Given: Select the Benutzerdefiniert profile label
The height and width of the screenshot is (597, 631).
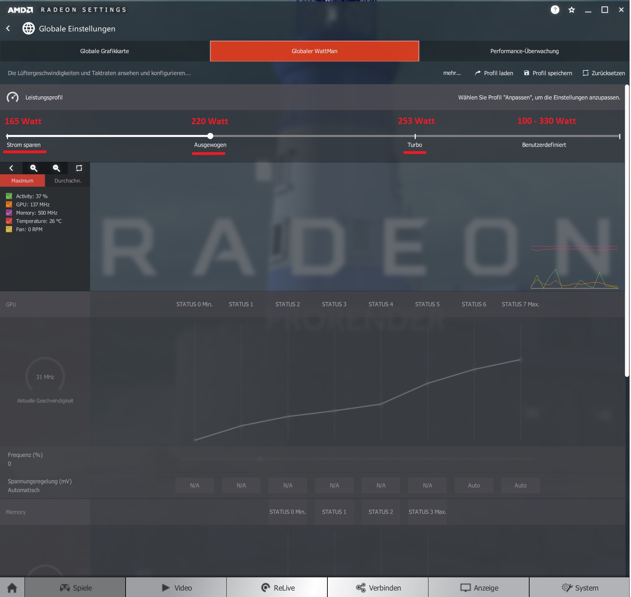Looking at the screenshot, I should click(x=544, y=145).
